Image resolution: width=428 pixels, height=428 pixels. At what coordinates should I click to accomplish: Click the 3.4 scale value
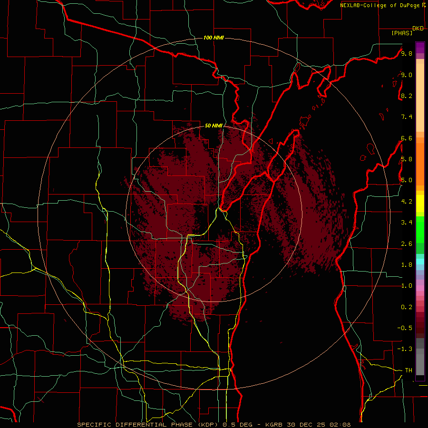(407, 223)
